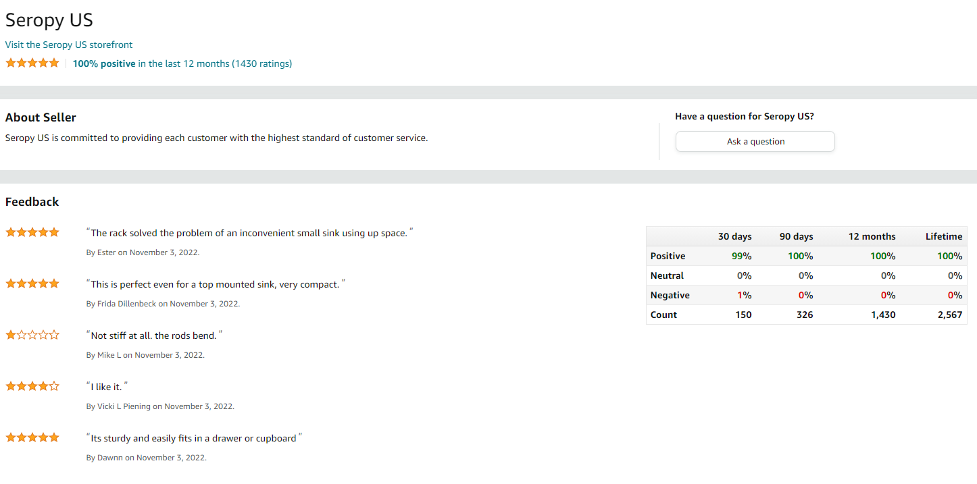Click the seller description about customer service
977x484 pixels.
217,138
